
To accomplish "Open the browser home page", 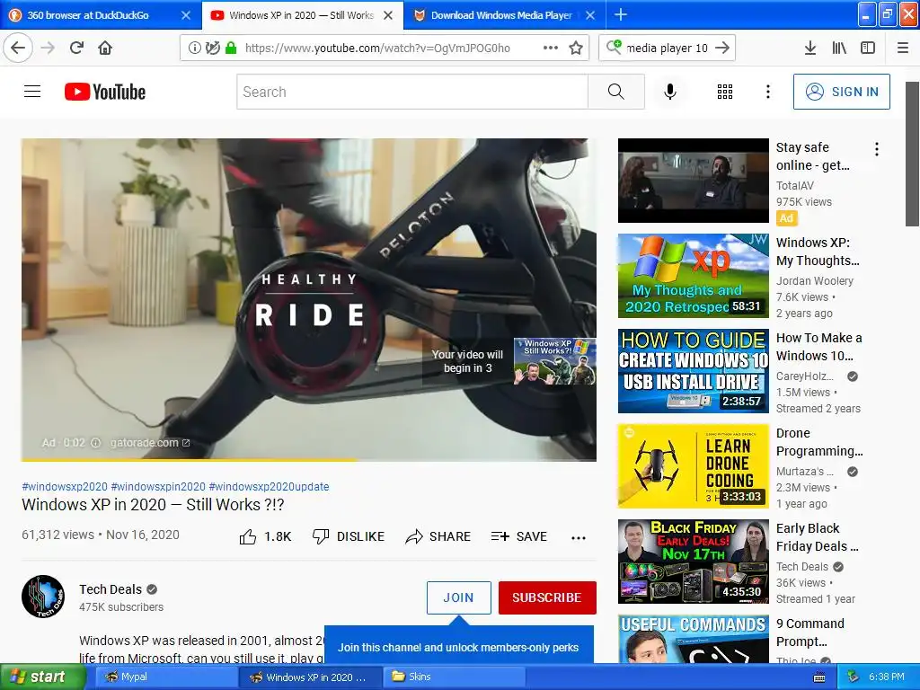I will [105, 48].
